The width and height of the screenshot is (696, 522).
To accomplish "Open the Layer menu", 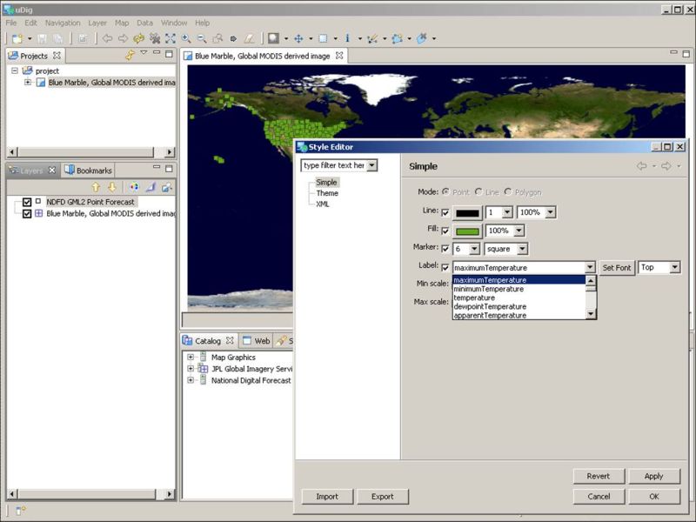I will pyautogui.click(x=97, y=23).
